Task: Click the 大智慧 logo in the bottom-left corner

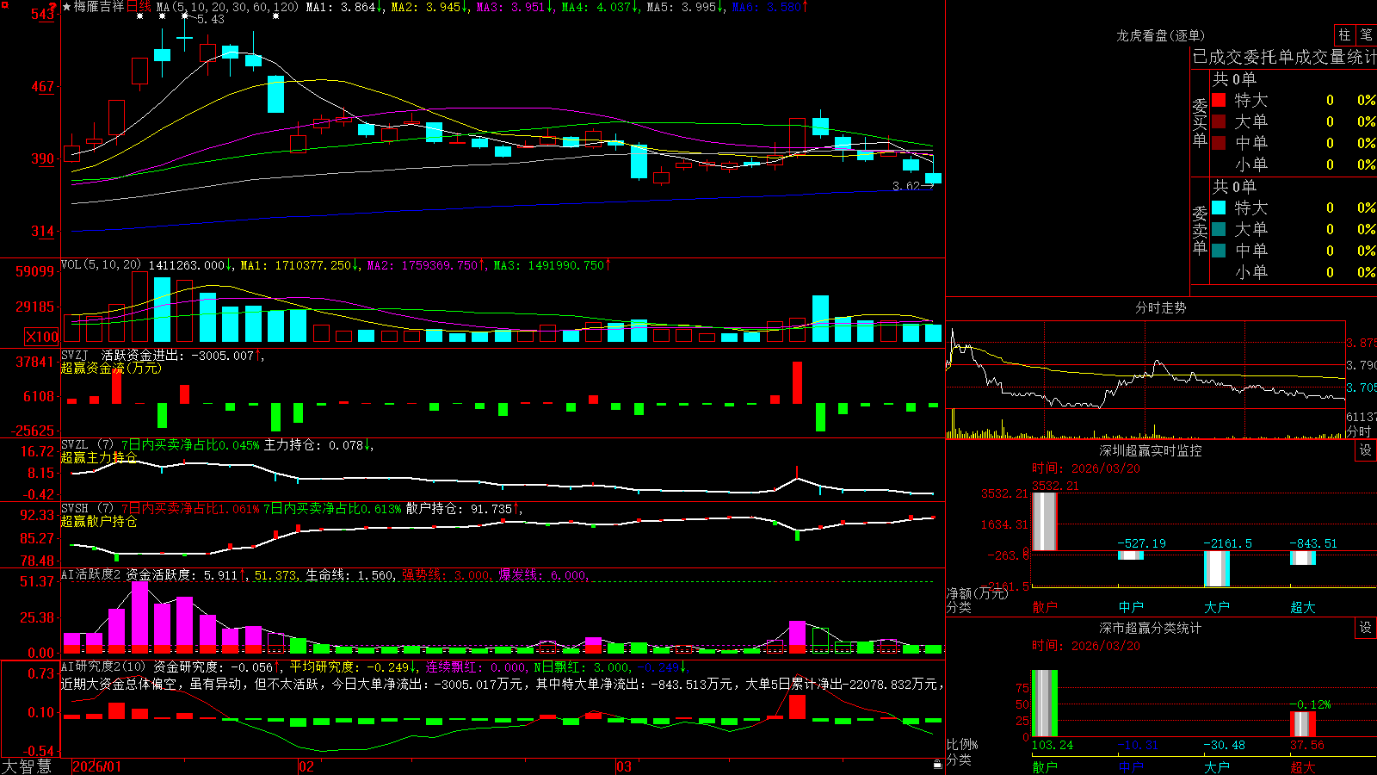Action: coord(26,766)
